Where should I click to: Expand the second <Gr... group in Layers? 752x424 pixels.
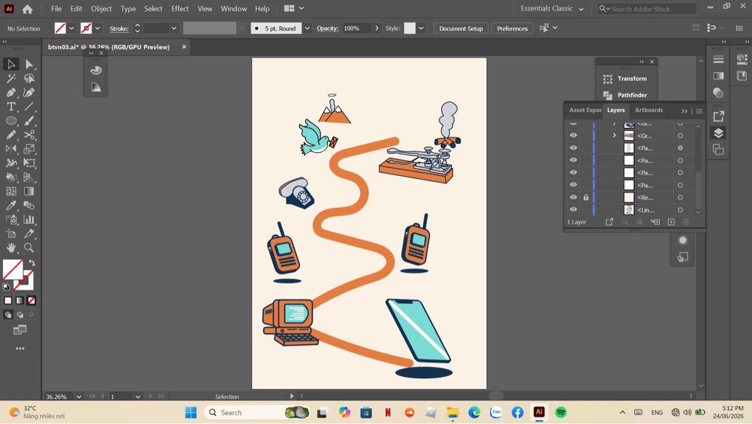pos(614,135)
